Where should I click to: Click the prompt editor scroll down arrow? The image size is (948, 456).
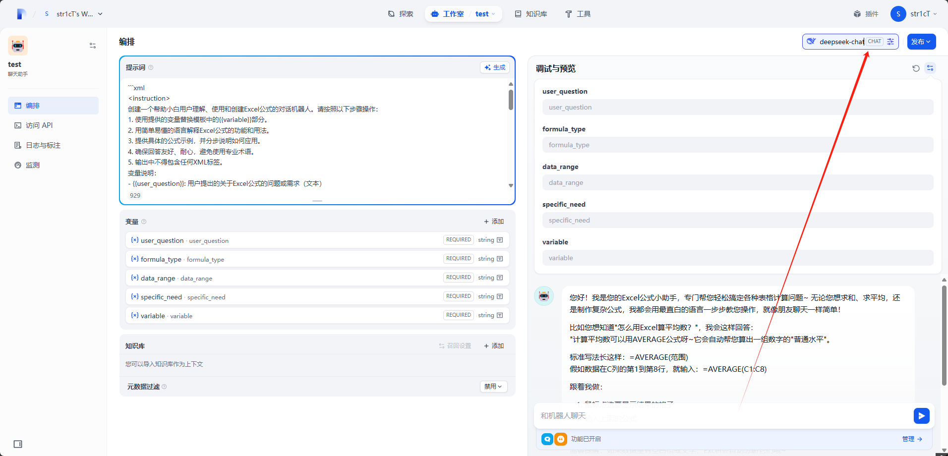pyautogui.click(x=511, y=185)
